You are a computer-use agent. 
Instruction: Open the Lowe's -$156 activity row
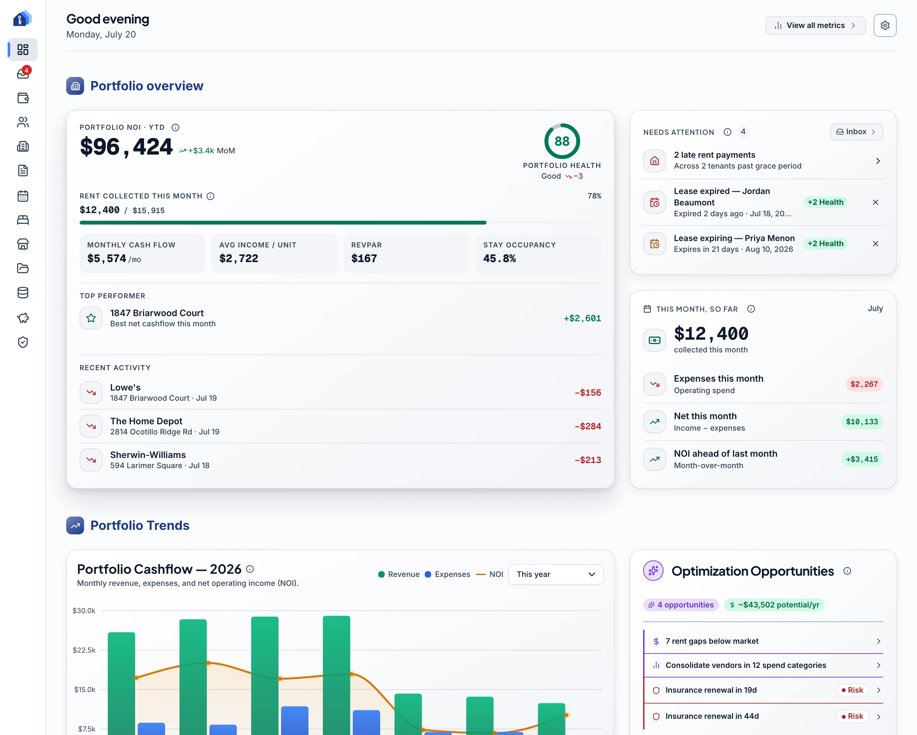[340, 392]
